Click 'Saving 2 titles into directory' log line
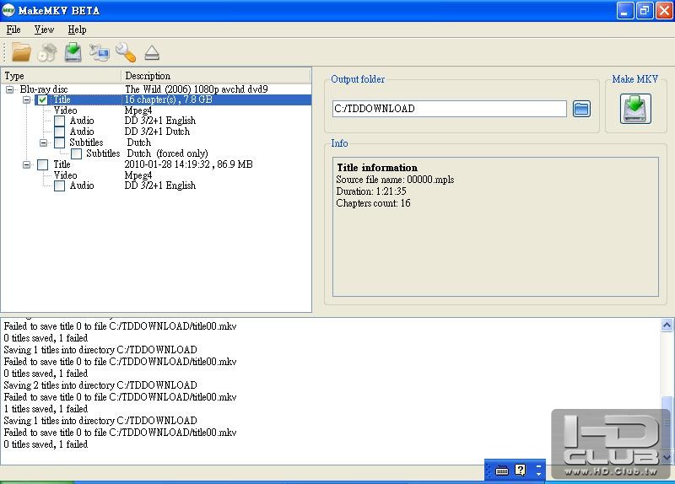The image size is (675, 484). click(100, 385)
